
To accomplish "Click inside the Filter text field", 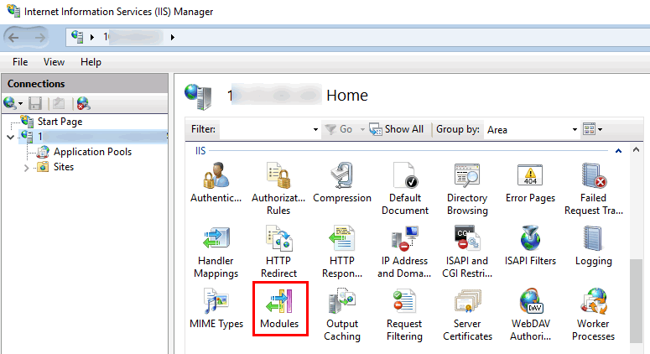I will pyautogui.click(x=265, y=130).
